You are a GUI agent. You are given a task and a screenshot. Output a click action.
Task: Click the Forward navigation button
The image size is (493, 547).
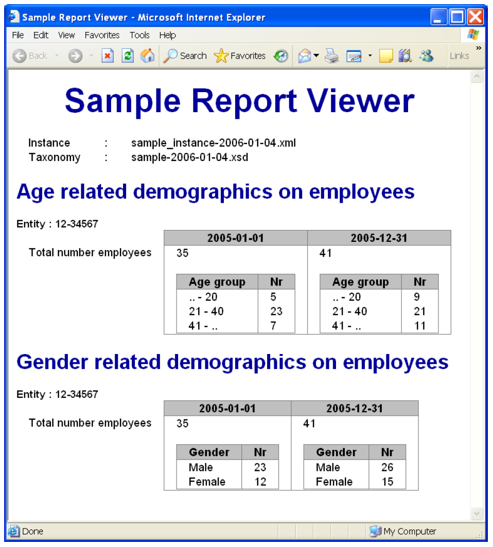pos(75,56)
